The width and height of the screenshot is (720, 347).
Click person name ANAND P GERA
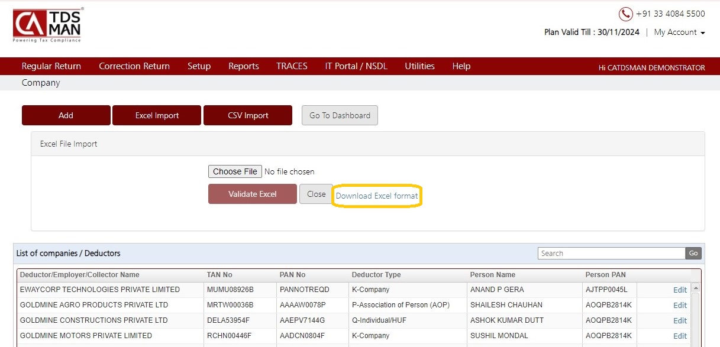point(497,290)
